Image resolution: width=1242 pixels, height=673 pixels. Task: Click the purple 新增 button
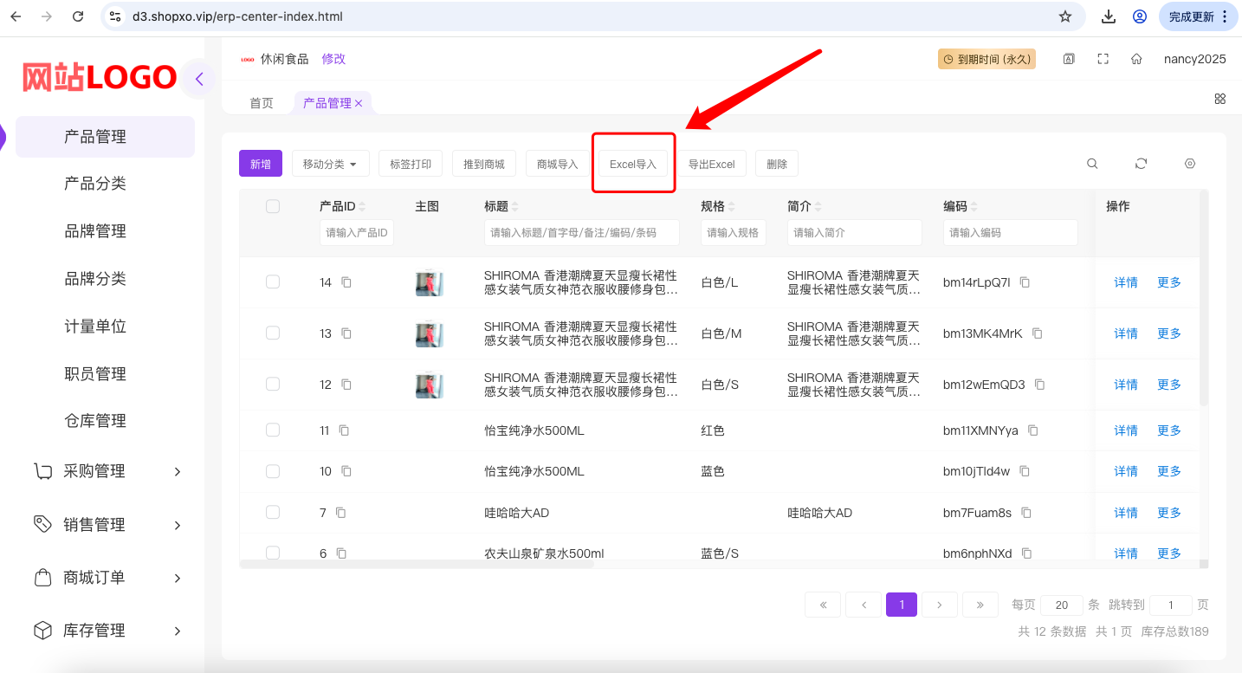tap(261, 164)
